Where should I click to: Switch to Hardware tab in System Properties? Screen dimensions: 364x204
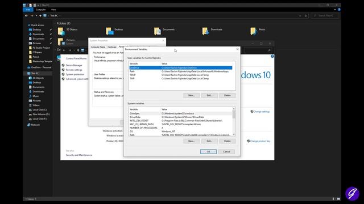pyautogui.click(x=111, y=47)
